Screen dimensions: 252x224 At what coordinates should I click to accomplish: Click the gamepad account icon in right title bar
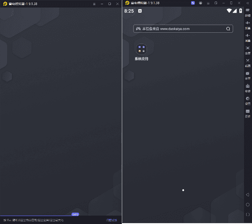200,3
